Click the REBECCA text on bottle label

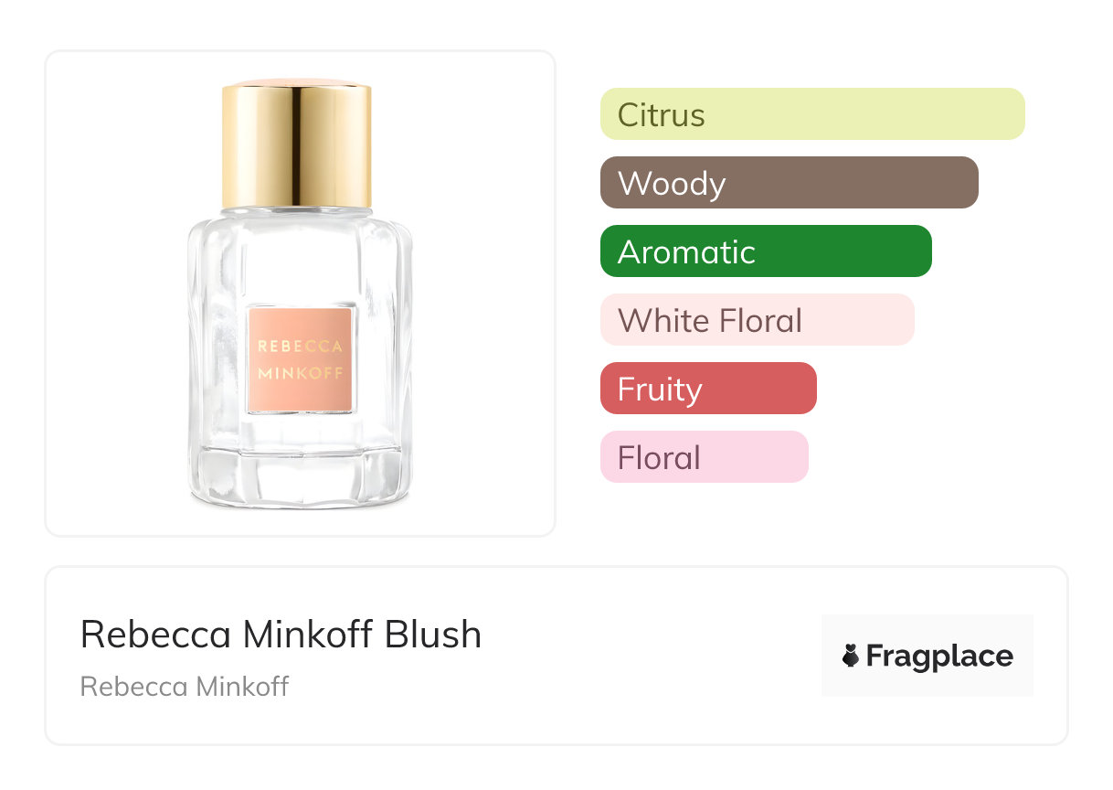[x=301, y=347]
